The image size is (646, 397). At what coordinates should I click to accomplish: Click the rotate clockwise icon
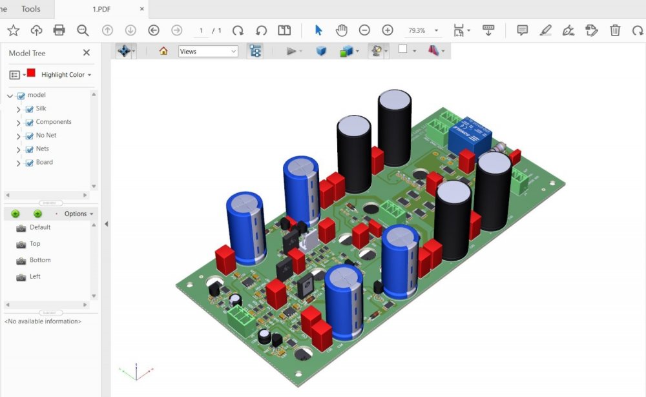[x=238, y=30]
